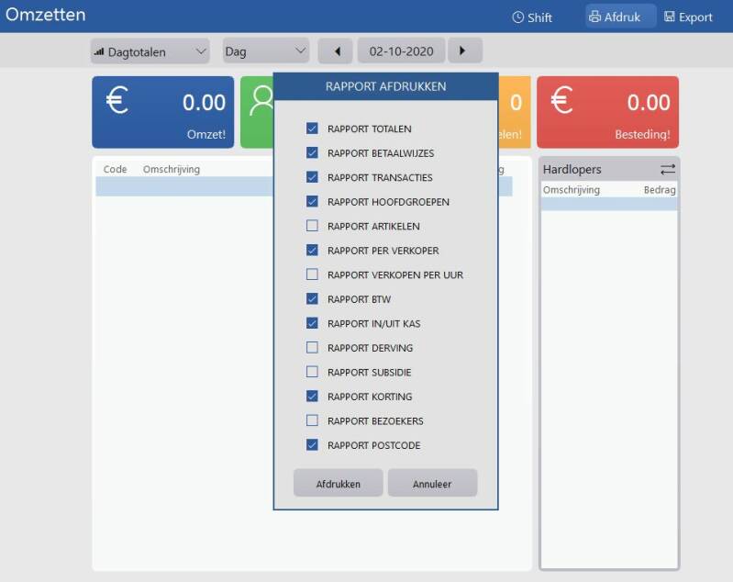This screenshot has height=582, width=733.
Task: Click the Rapport Afdrukken dialog title
Action: point(385,86)
